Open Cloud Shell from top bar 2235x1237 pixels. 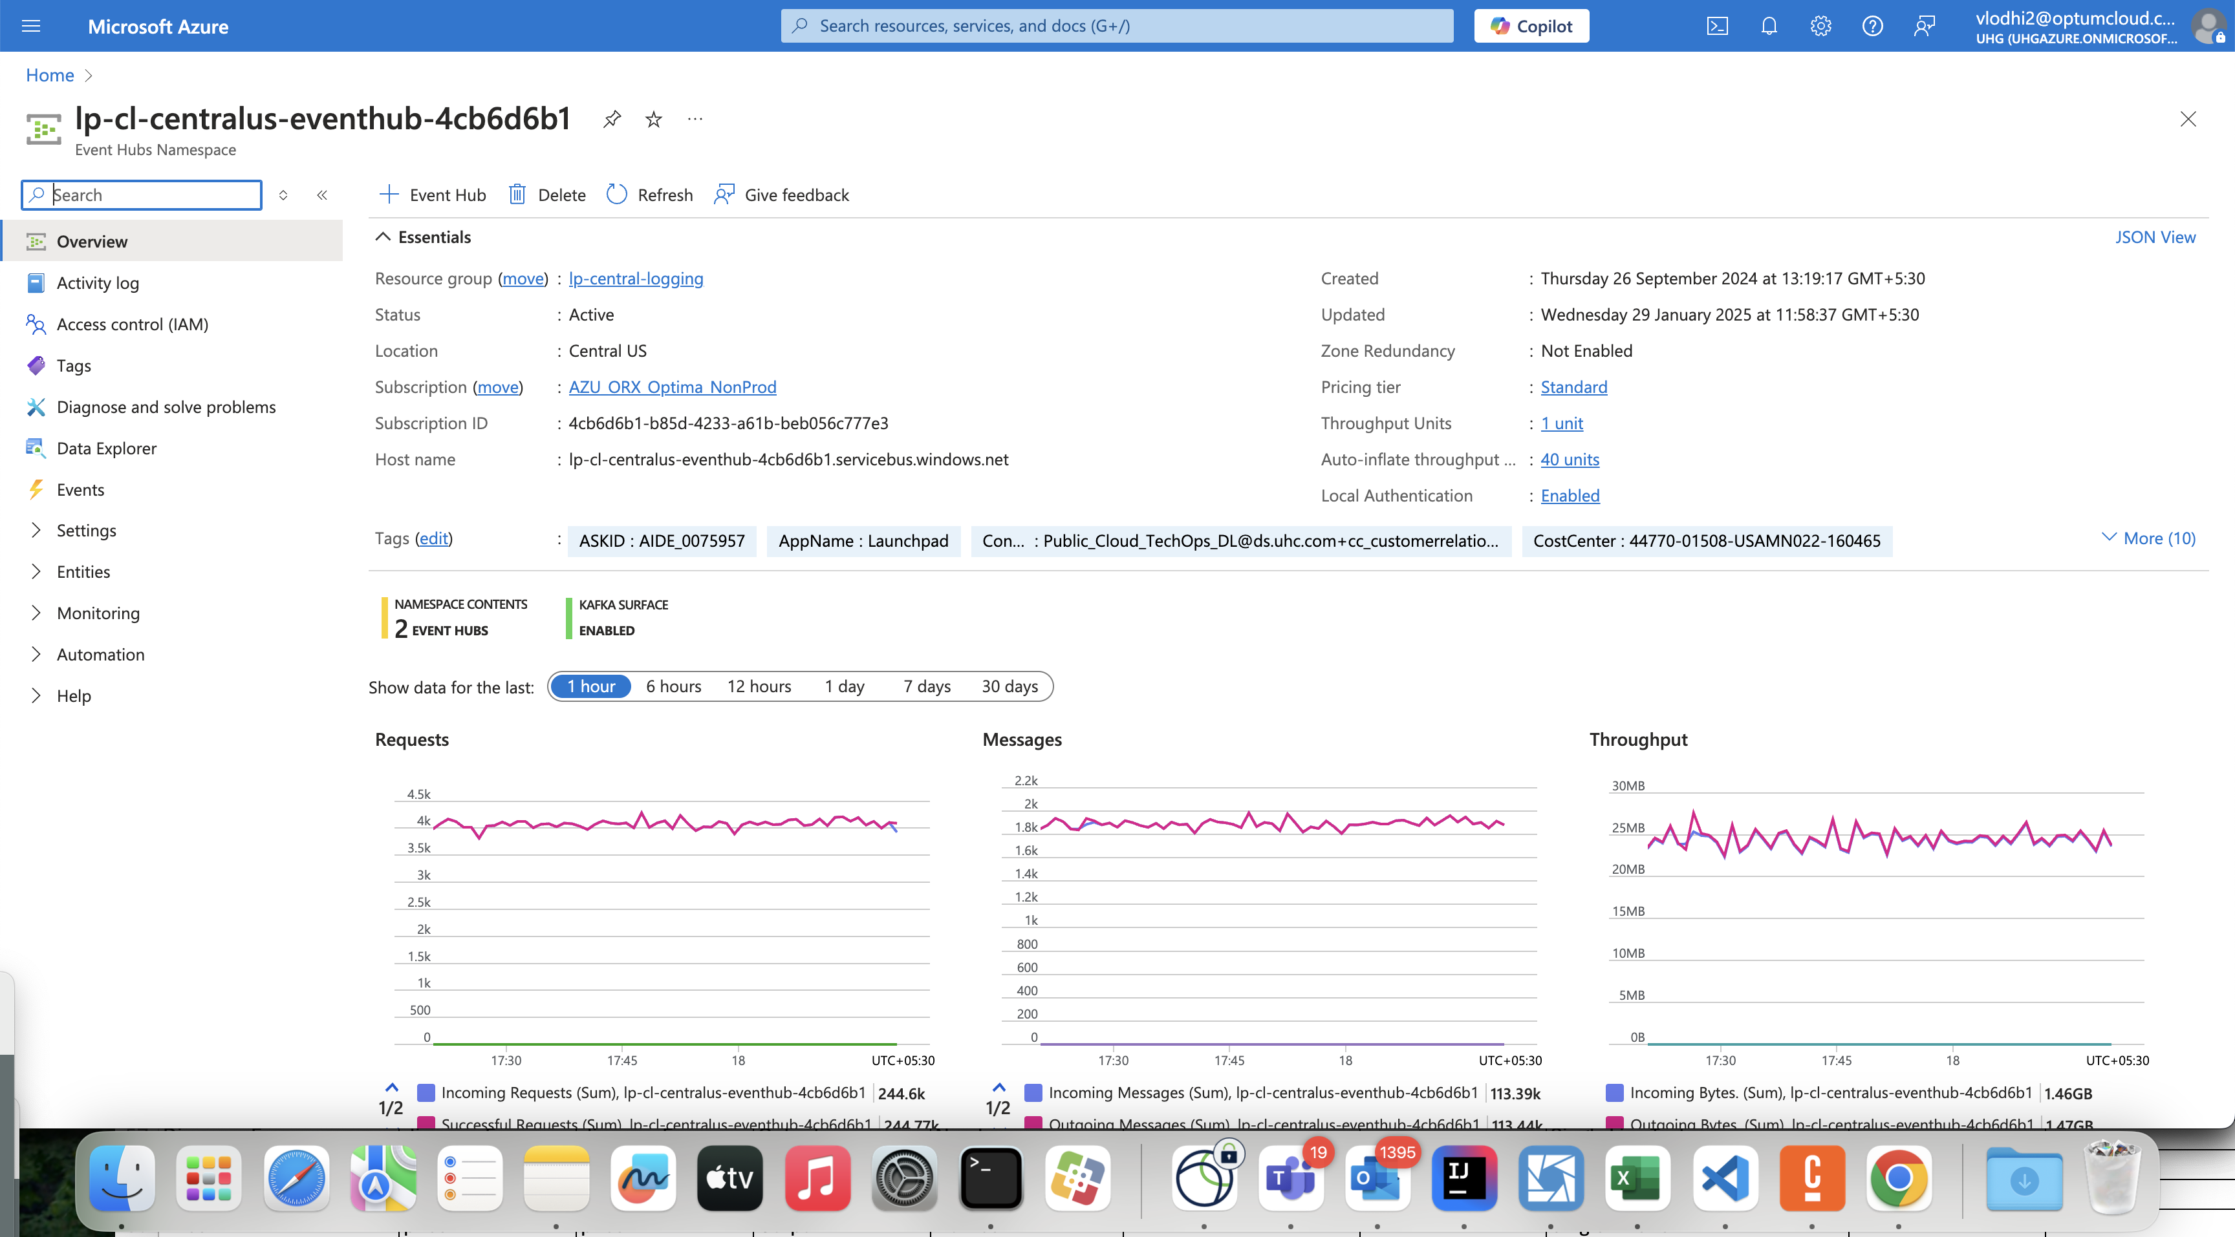point(1717,26)
